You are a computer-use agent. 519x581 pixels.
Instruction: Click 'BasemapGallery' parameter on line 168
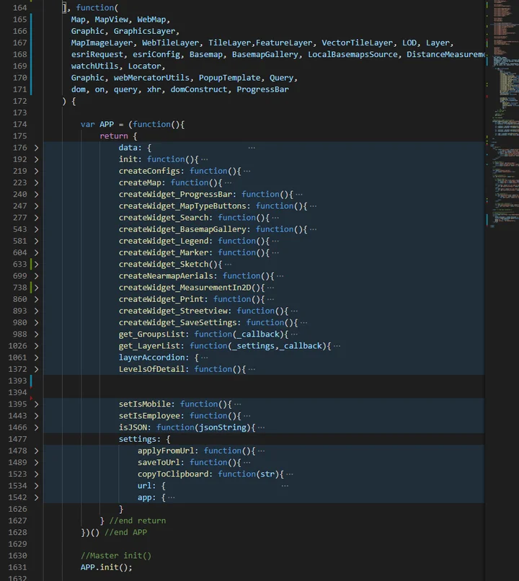(265, 55)
